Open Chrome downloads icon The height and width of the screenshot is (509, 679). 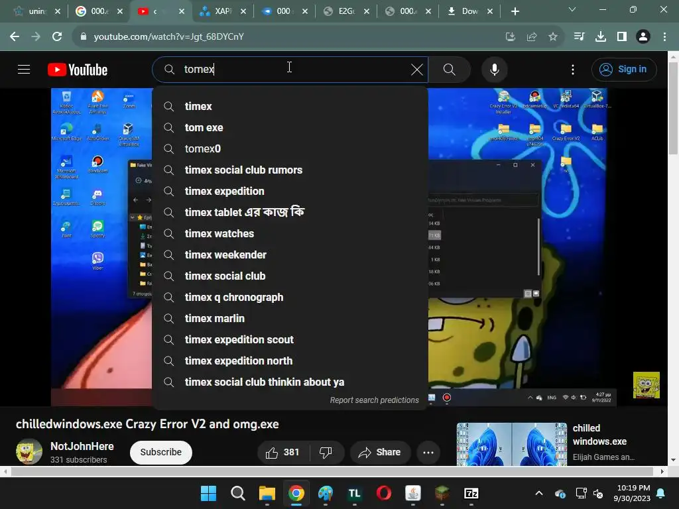click(601, 36)
